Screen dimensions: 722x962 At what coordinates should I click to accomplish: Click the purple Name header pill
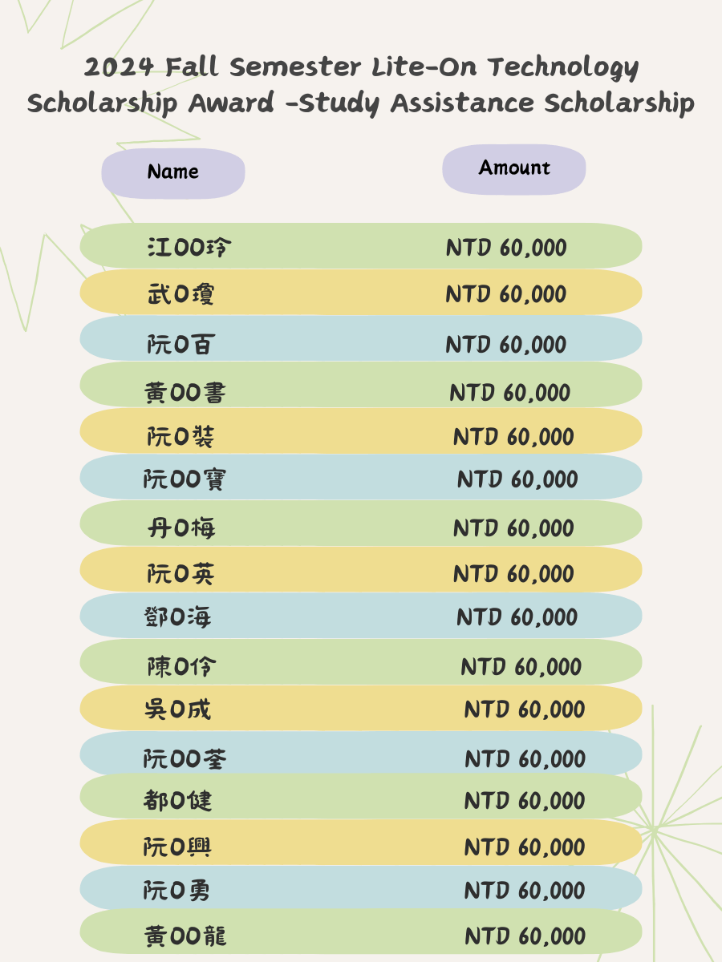click(x=172, y=173)
